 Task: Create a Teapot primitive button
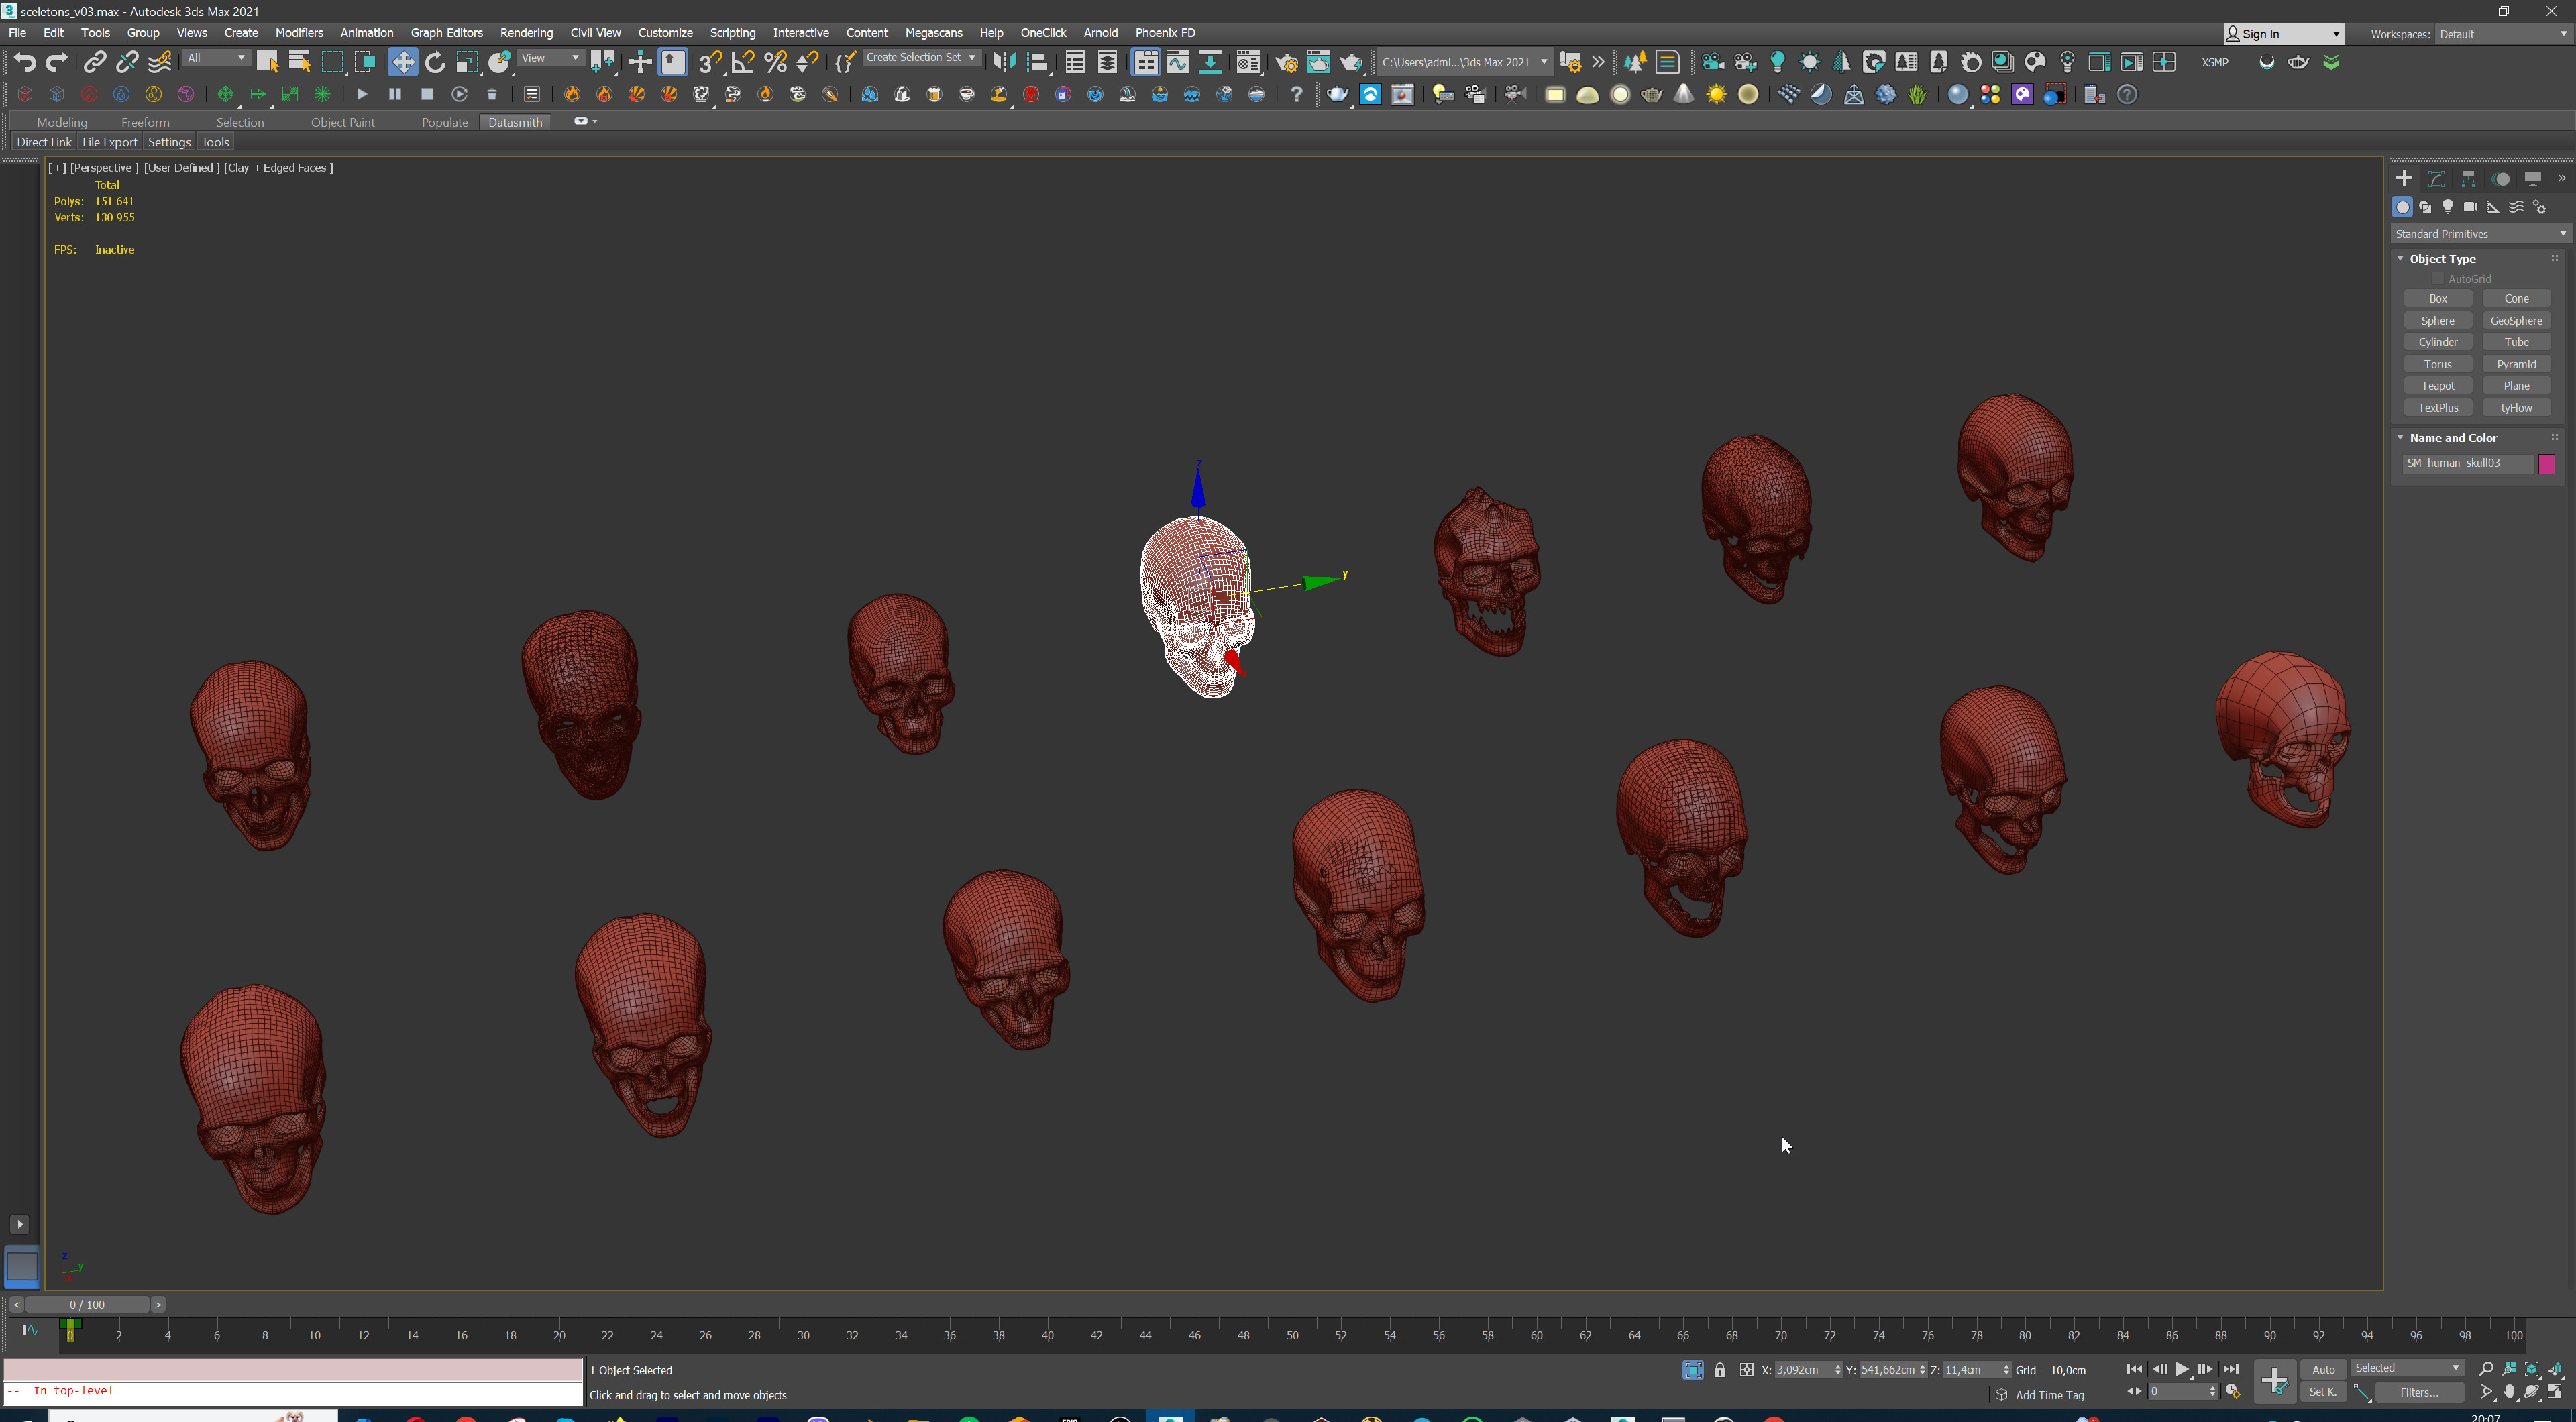pyautogui.click(x=2437, y=386)
